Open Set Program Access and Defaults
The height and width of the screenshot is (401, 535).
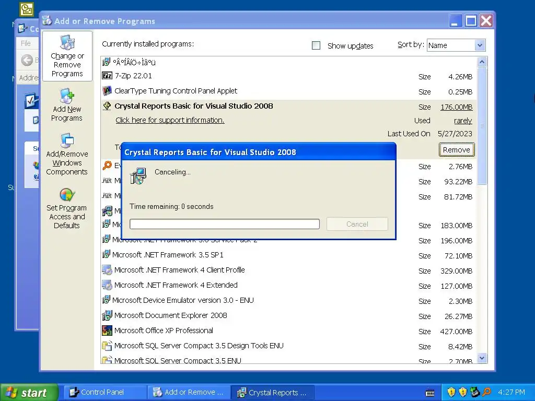[67, 208]
